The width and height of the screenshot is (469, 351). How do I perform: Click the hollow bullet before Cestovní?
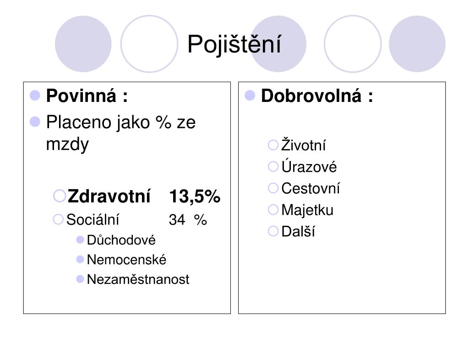click(x=273, y=188)
